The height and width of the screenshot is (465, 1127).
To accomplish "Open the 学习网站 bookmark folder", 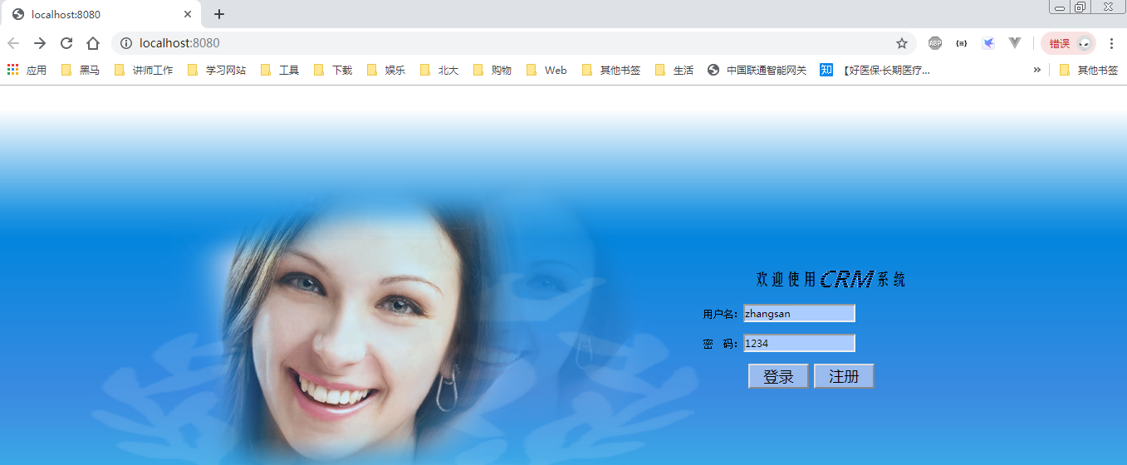I will click(216, 71).
